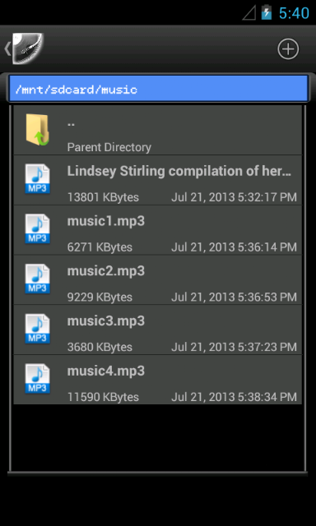The image size is (316, 526).
Task: Tap MP3 icon beside music4.mp3
Action: pos(37,379)
